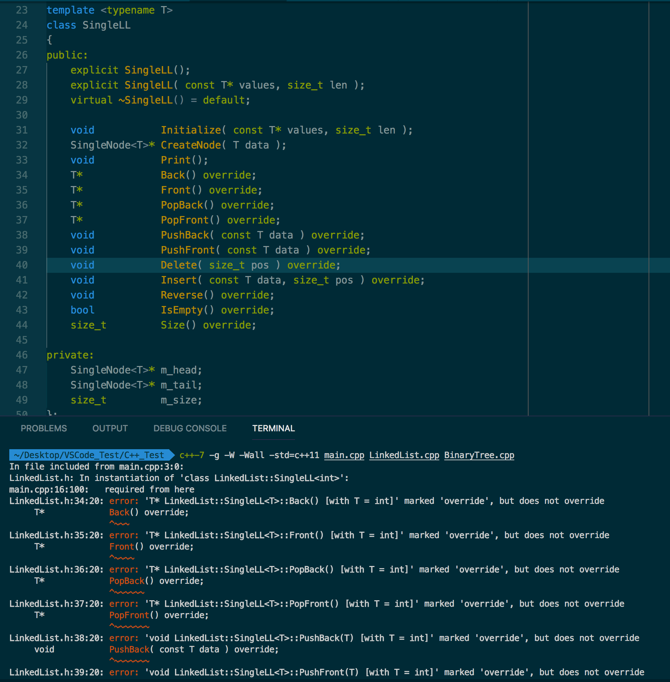Click line number 40 in gutter
The width and height of the screenshot is (670, 682).
[22, 265]
